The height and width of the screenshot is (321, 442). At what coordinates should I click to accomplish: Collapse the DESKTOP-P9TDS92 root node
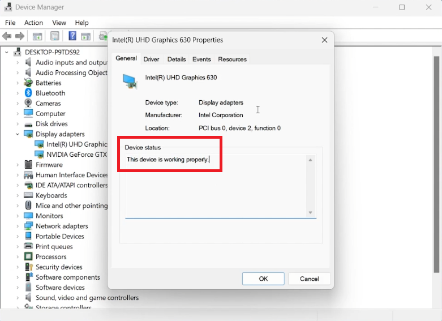tap(7, 52)
